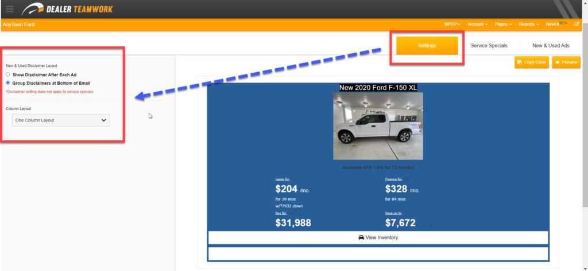588x271 pixels.
Task: Click the AnyTown Ford dealer name
Action: coord(18,25)
